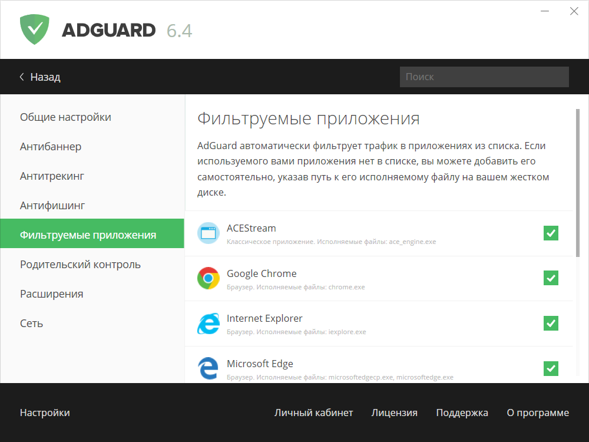Select the Microsoft Edge row name

click(x=260, y=364)
